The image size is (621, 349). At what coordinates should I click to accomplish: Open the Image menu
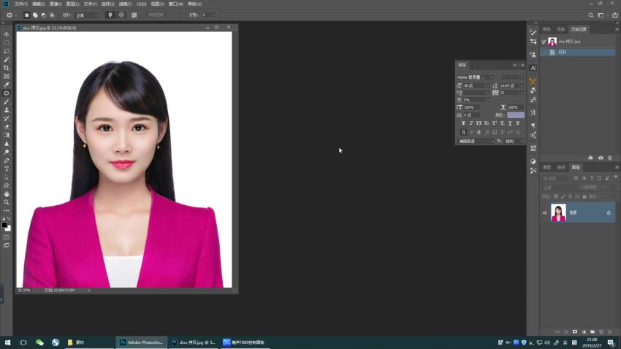click(56, 4)
